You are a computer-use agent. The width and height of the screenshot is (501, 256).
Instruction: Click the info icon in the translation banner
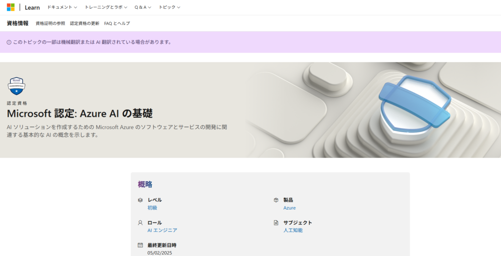click(x=9, y=42)
